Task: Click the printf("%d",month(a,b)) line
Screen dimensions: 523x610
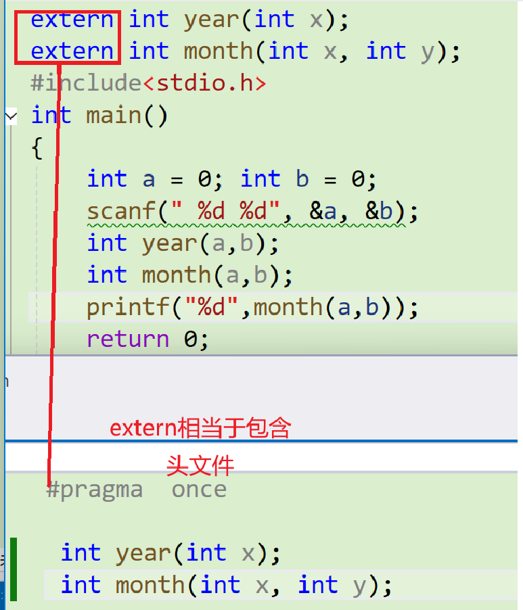Action: (x=252, y=307)
